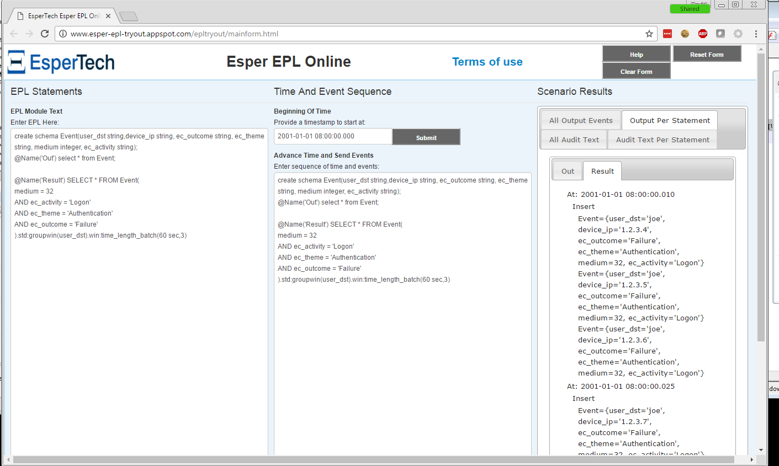The height and width of the screenshot is (466, 779).
Task: Open the LastPass extension icon
Action: (x=667, y=34)
